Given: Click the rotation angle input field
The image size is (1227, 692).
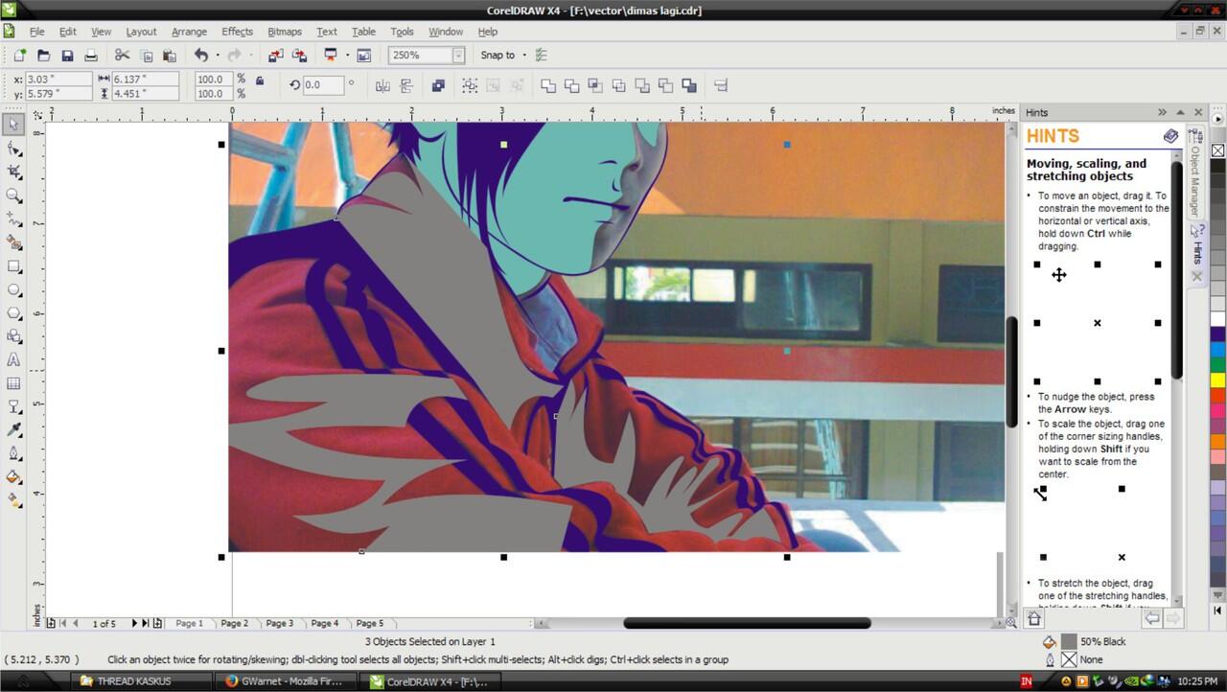Looking at the screenshot, I should click(x=323, y=84).
